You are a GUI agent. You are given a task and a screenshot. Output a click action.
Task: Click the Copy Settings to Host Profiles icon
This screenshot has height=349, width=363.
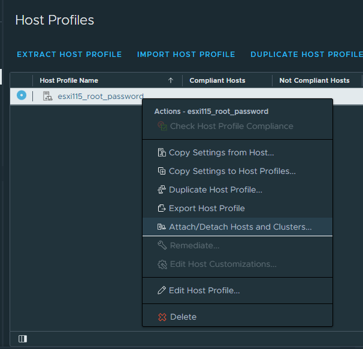pyautogui.click(x=161, y=172)
